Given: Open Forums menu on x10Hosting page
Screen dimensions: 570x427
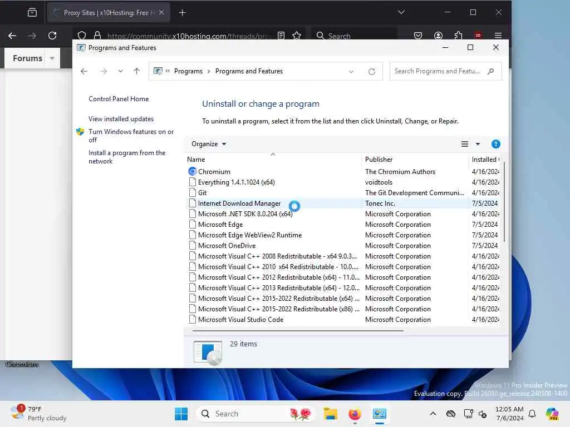Looking at the screenshot, I should tap(28, 58).
